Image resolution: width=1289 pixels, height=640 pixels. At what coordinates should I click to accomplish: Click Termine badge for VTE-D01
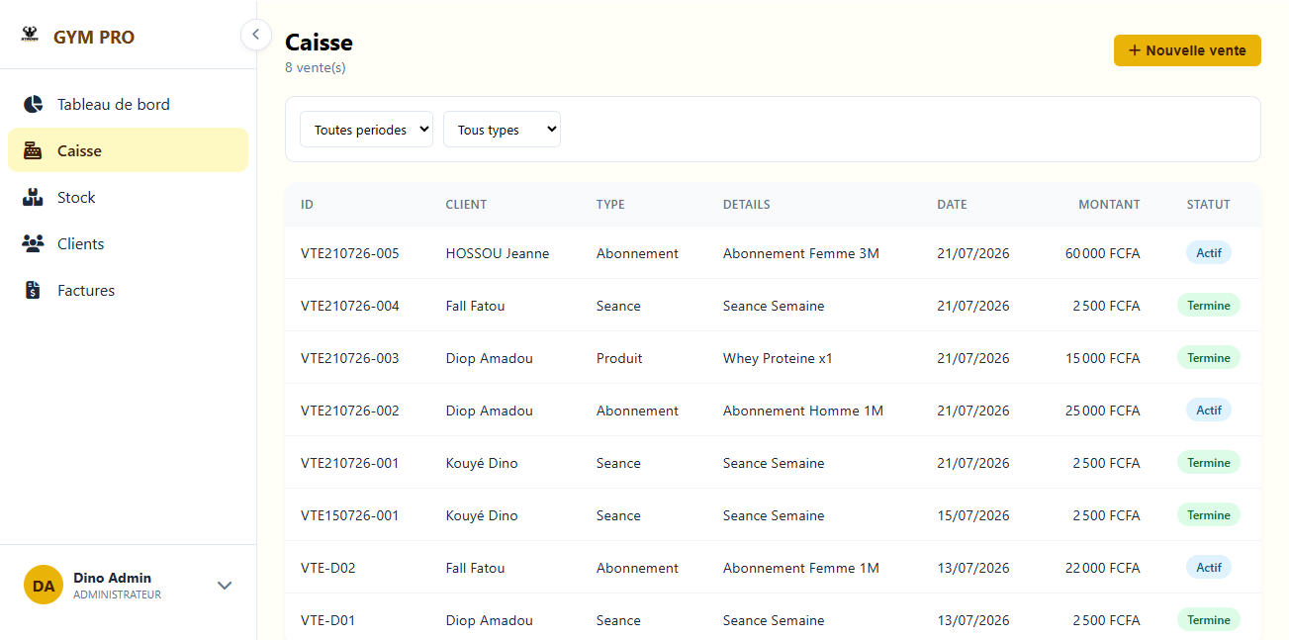point(1209,620)
